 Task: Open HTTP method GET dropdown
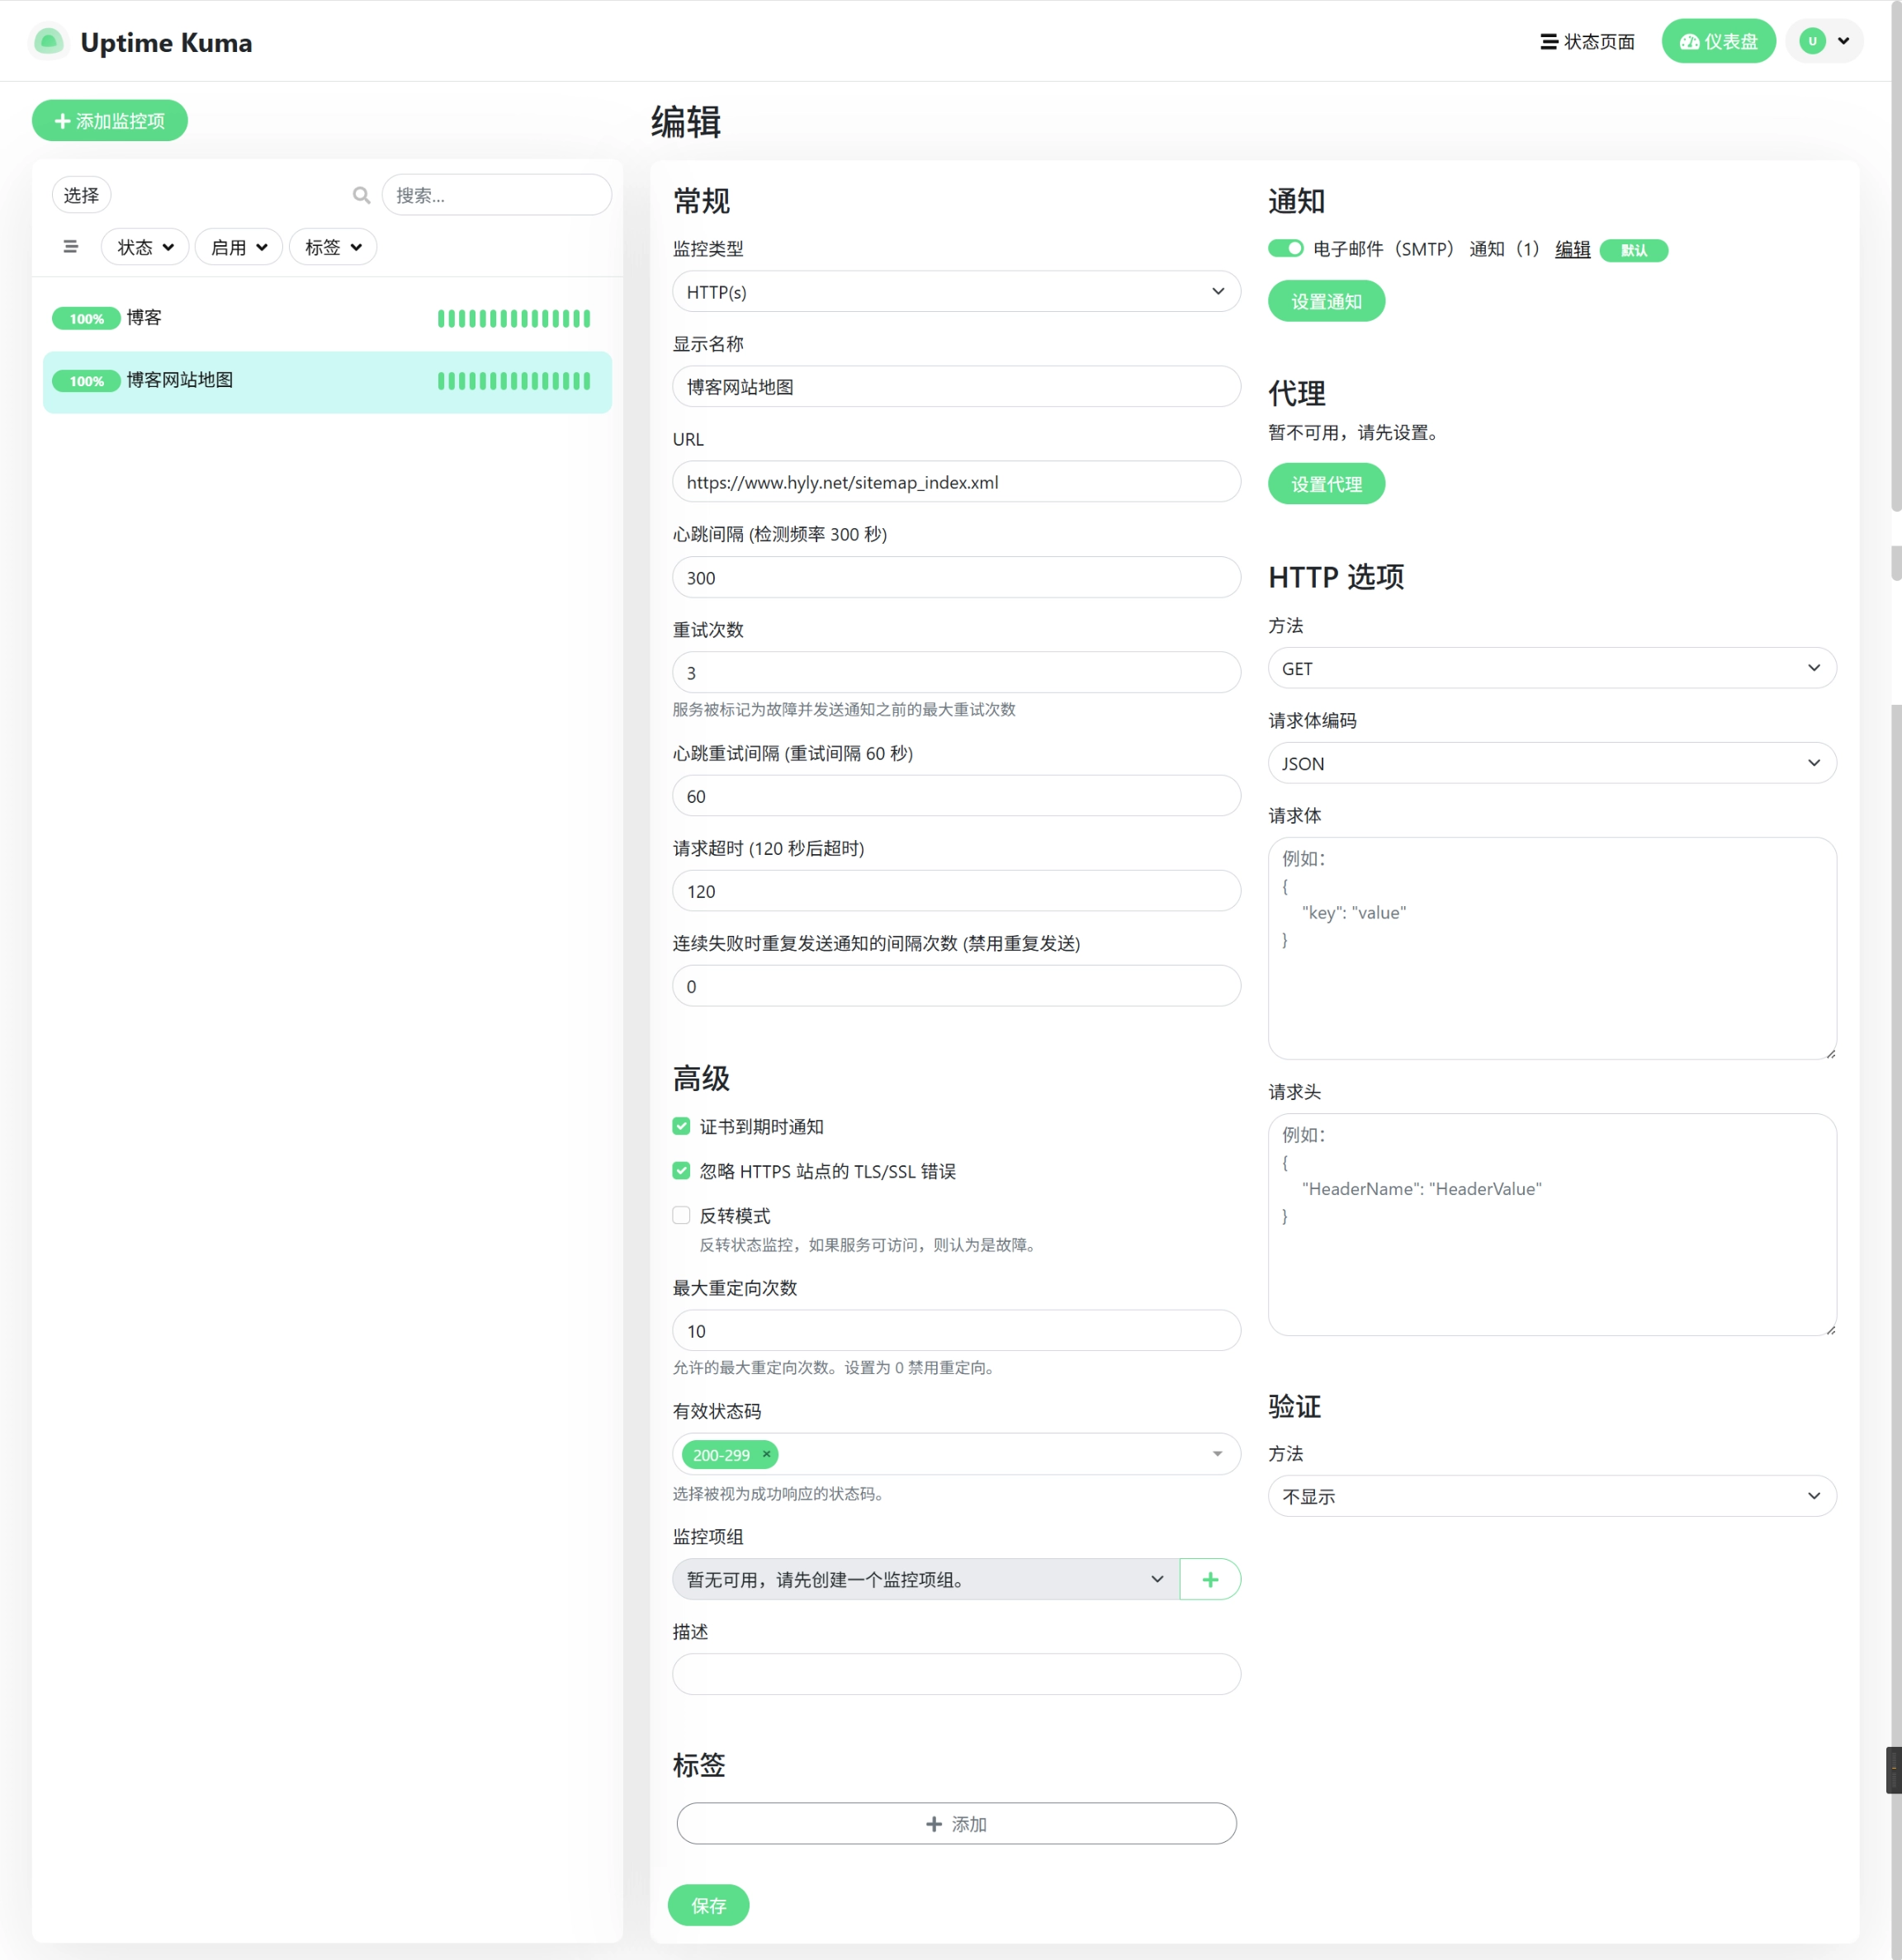[x=1552, y=668]
